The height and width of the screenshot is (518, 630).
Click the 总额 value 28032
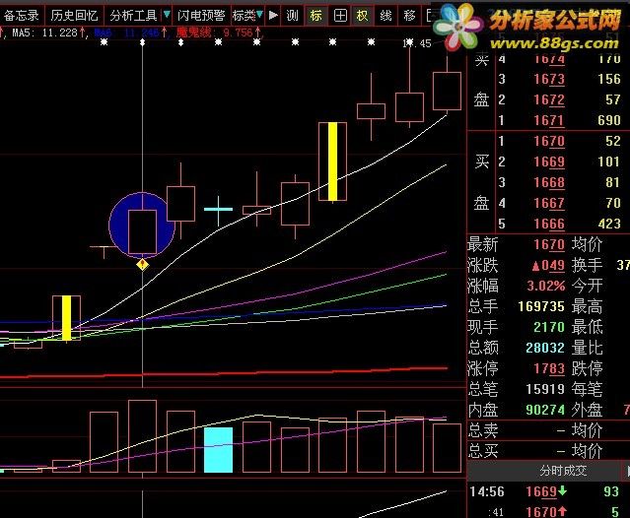point(545,348)
